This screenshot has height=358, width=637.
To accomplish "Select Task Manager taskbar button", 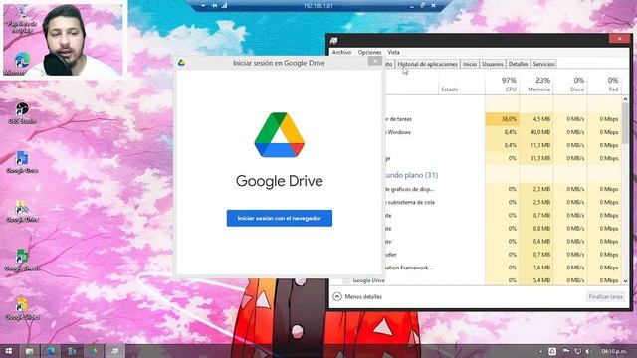I will (x=115, y=351).
